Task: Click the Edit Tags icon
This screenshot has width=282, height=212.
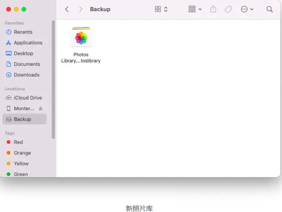Action: (228, 9)
